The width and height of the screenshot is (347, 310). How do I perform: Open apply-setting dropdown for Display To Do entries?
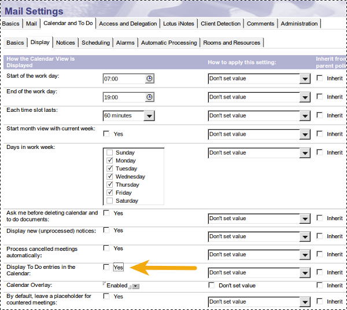(x=305, y=273)
